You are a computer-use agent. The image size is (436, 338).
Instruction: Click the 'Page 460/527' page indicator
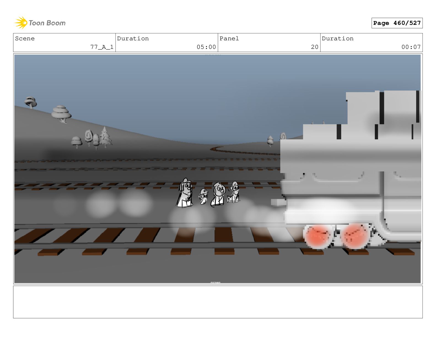pos(397,23)
